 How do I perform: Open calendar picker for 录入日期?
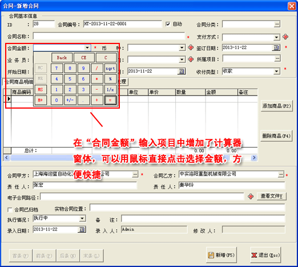coord(82,229)
